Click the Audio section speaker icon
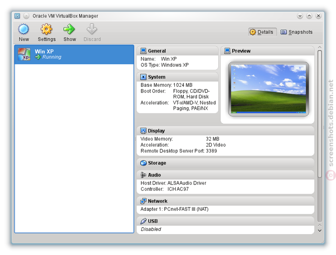This screenshot has width=336, height=255. pos(143,175)
